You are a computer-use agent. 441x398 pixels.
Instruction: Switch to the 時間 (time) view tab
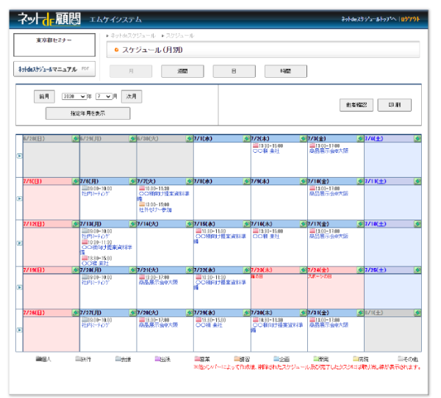click(286, 71)
